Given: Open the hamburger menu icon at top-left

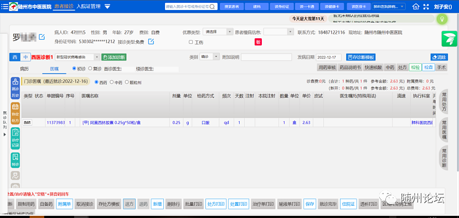Looking at the screenshot, I should click(x=4, y=7).
